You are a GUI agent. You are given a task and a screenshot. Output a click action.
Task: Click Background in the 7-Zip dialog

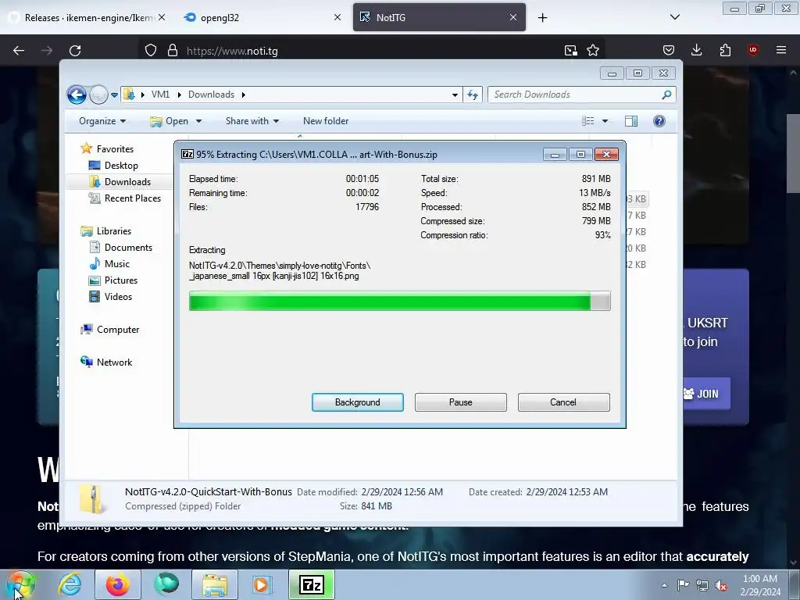click(x=358, y=402)
